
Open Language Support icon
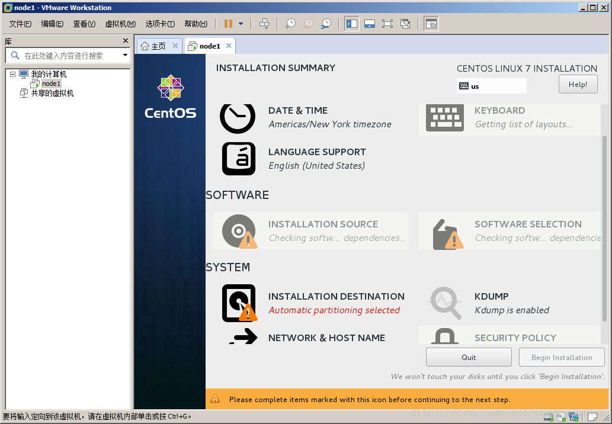(x=239, y=159)
